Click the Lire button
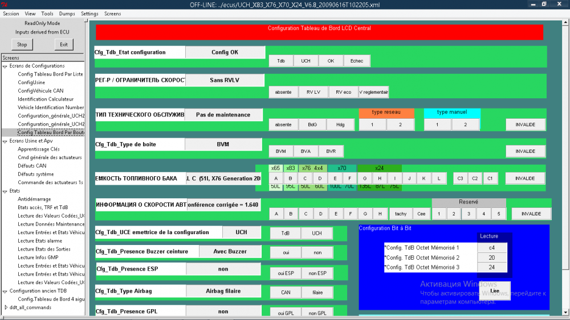 coord(495,290)
